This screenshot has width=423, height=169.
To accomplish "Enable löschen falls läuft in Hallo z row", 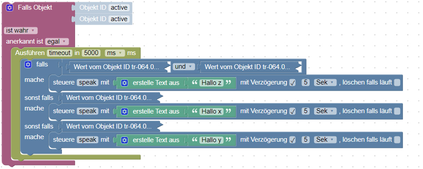I will click(x=397, y=82).
